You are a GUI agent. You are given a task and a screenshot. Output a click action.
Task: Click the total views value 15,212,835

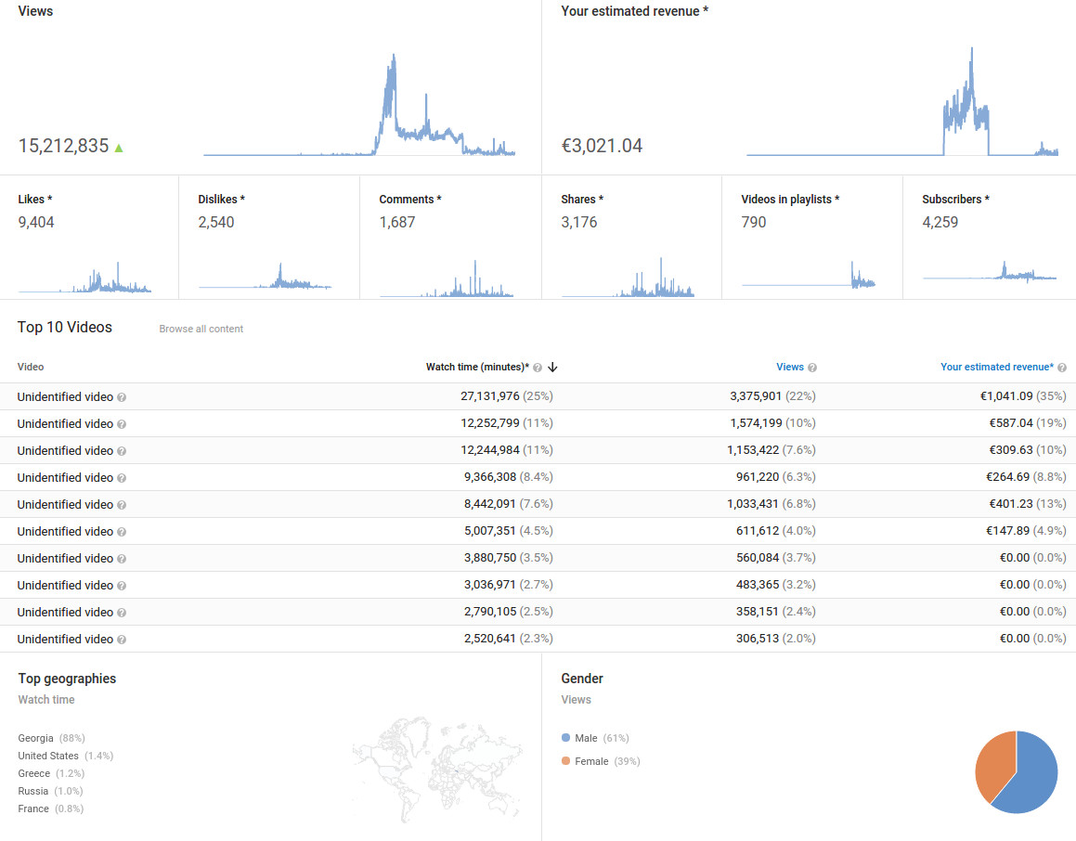(64, 146)
